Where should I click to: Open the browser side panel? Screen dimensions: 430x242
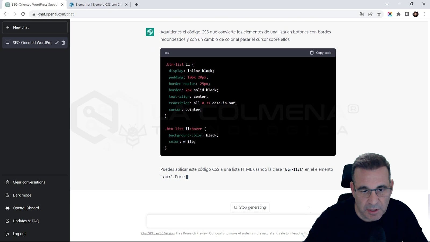(407, 14)
